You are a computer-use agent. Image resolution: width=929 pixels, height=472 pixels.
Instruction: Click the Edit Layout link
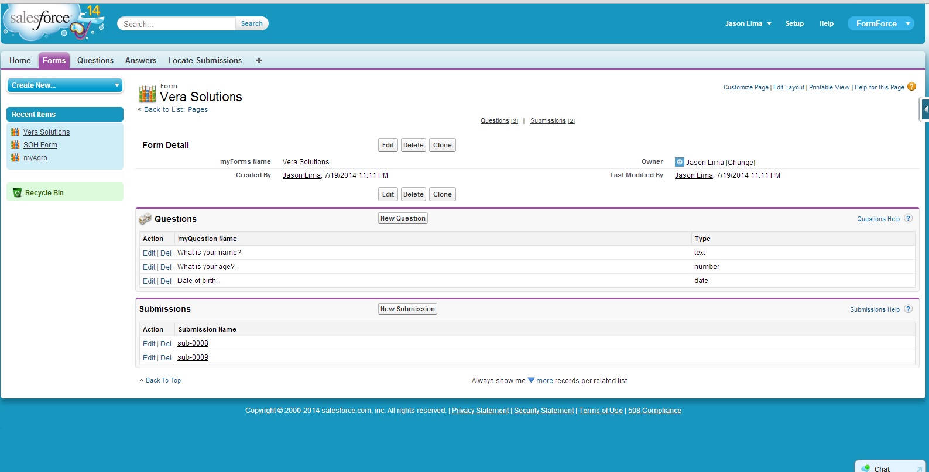pyautogui.click(x=789, y=87)
